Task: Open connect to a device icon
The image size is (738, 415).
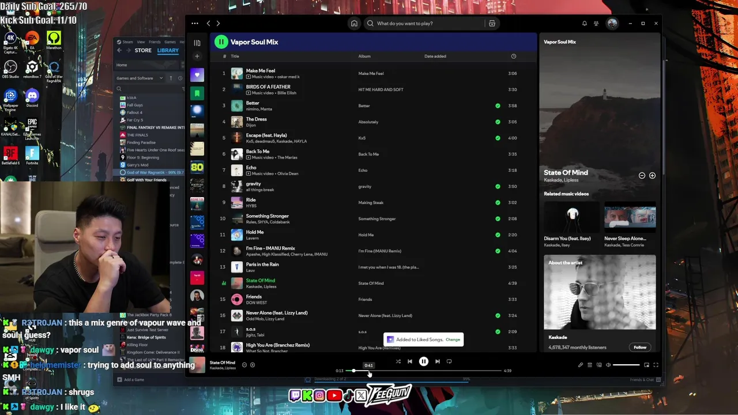Action: pyautogui.click(x=598, y=365)
